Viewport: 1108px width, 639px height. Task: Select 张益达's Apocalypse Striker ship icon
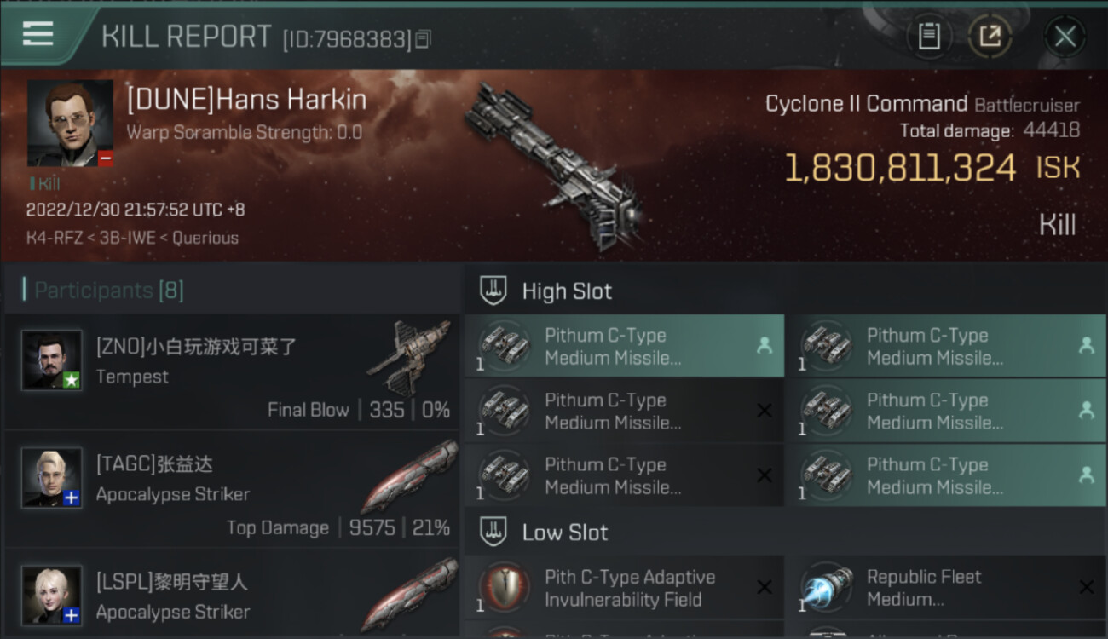coord(407,475)
